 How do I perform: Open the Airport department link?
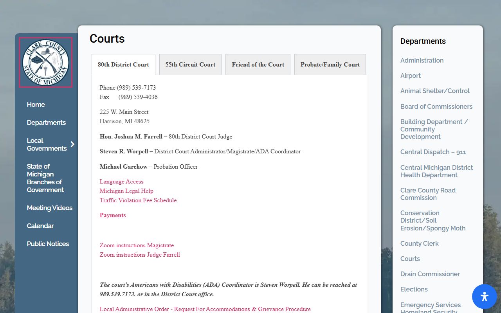(x=411, y=76)
